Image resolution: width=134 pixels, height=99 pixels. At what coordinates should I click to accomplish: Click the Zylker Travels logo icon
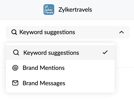click(49, 10)
